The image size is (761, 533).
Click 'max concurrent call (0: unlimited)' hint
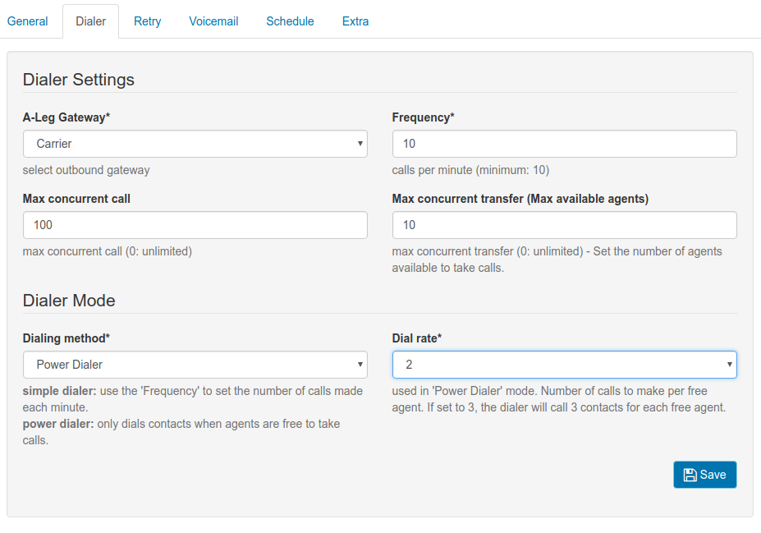(x=108, y=251)
